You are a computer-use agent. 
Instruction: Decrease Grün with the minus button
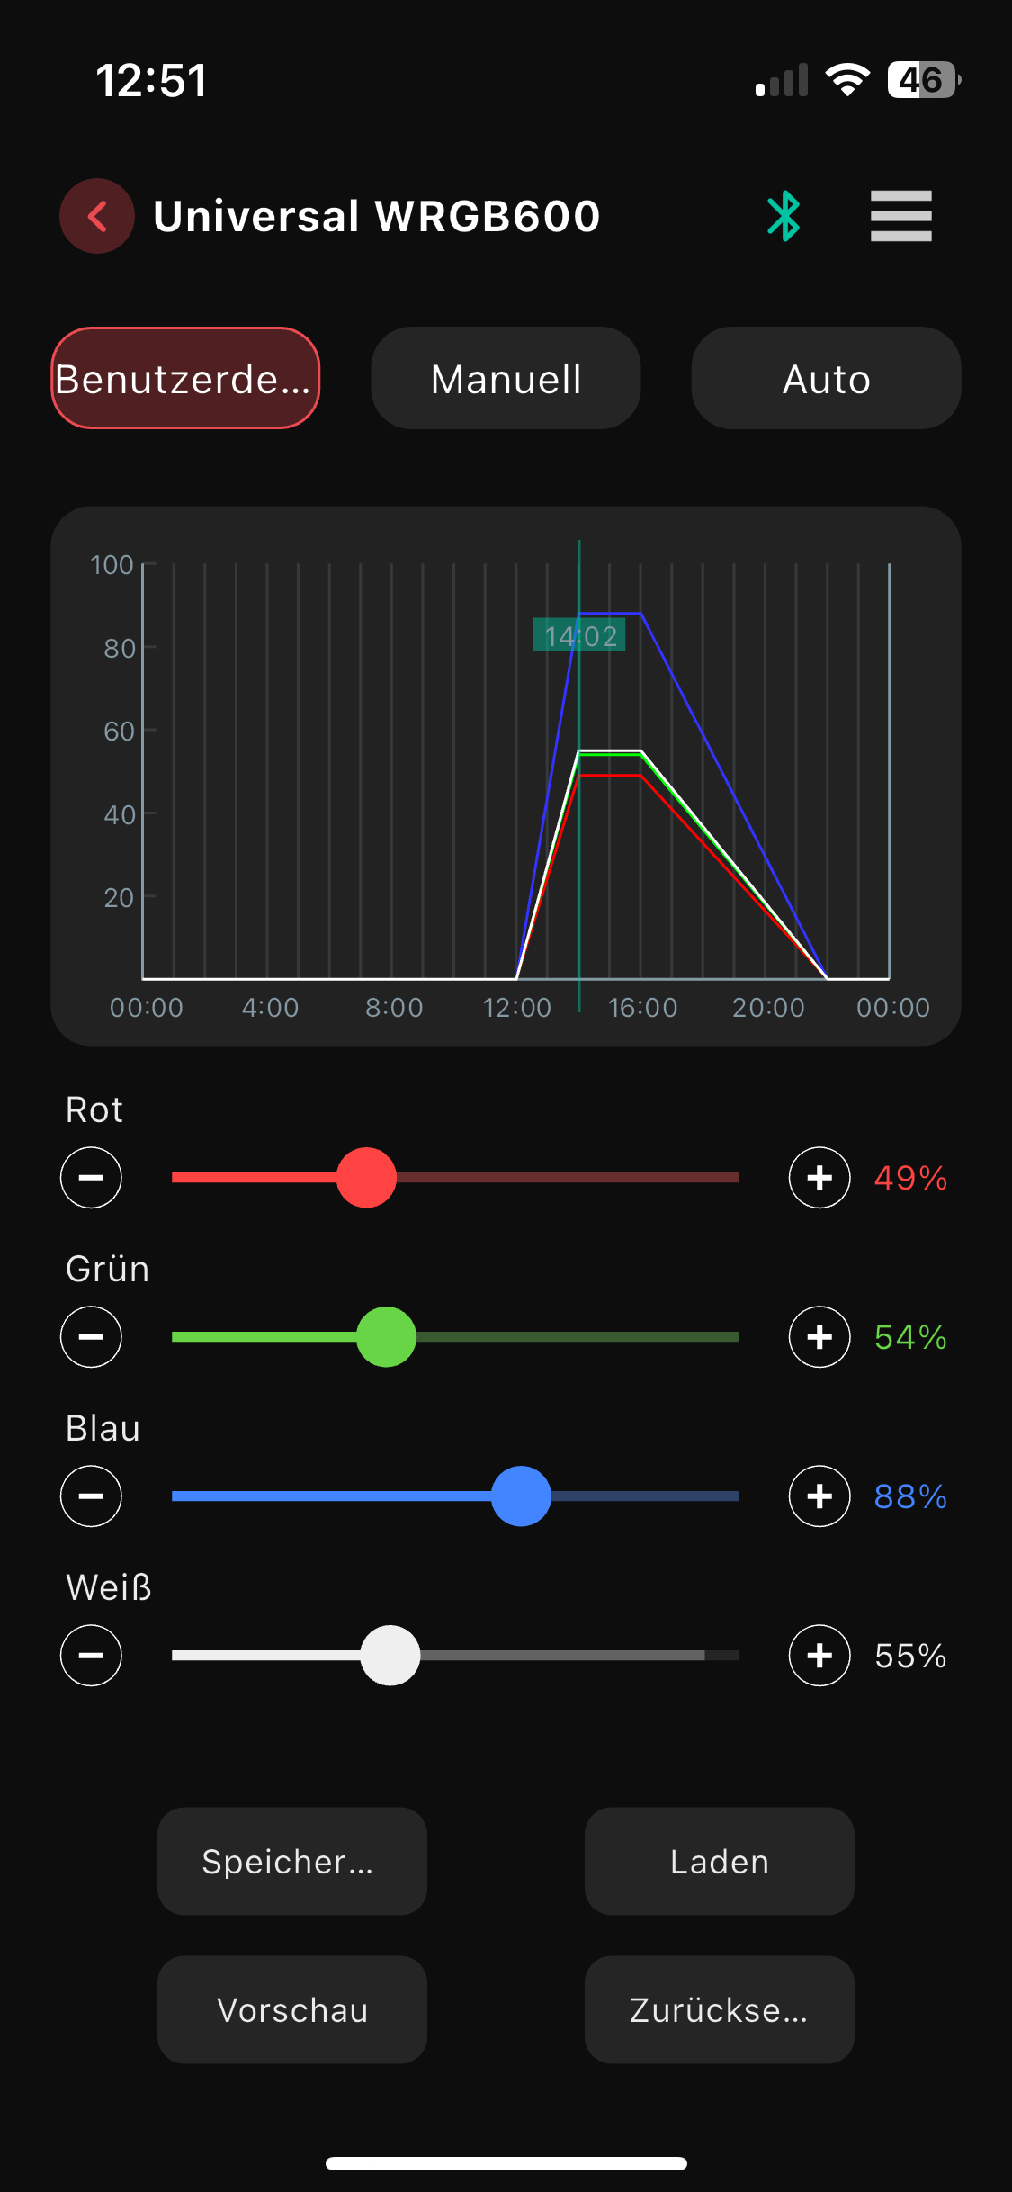91,1337
